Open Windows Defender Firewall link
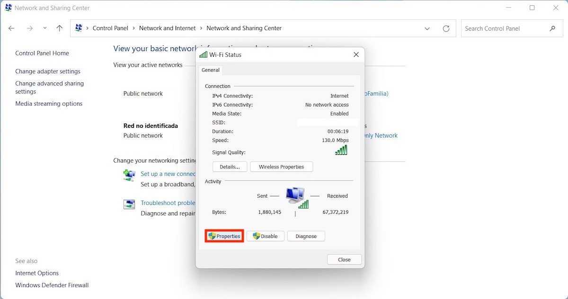The image size is (568, 299). (52, 285)
